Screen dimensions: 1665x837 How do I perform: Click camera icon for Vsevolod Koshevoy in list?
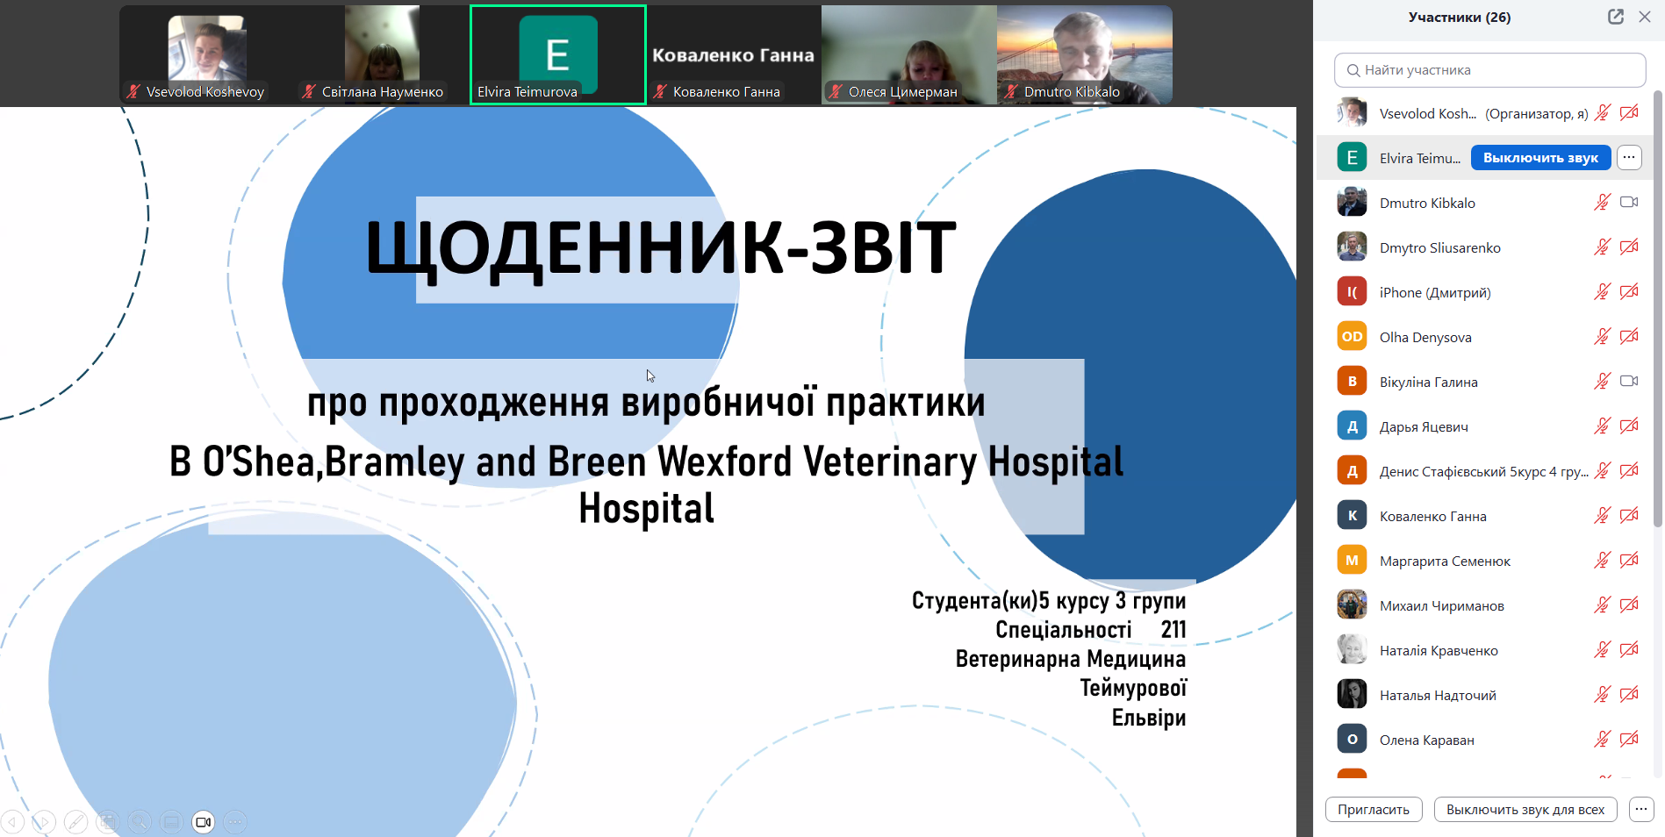[1629, 113]
